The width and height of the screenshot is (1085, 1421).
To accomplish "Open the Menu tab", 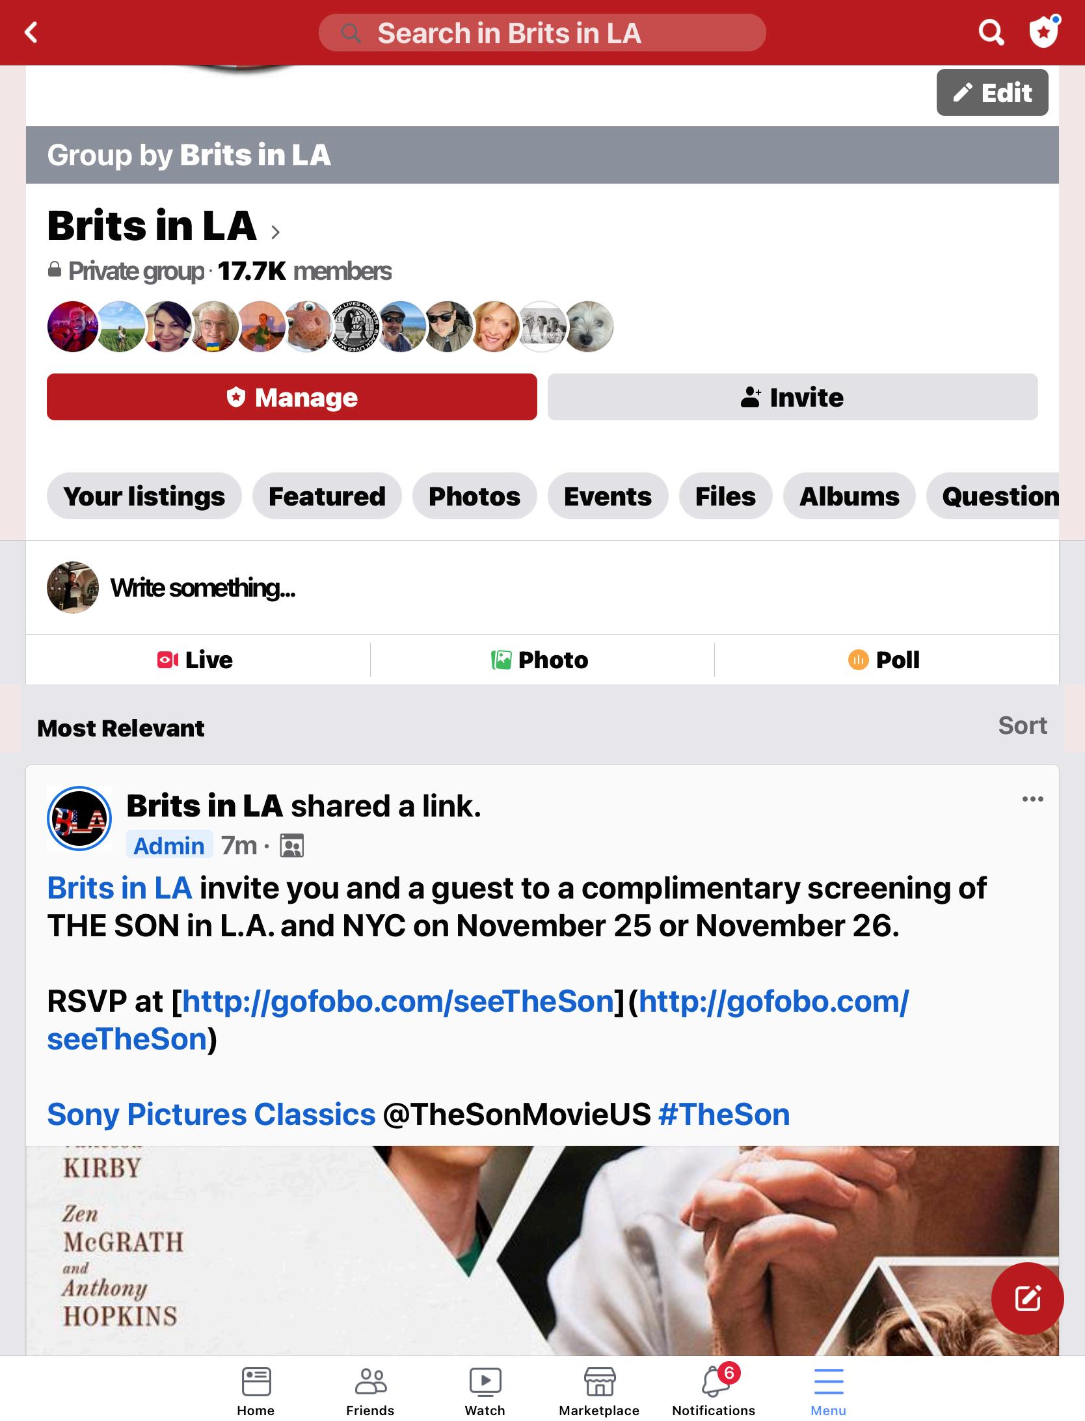I will 828,1390.
